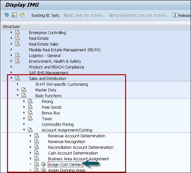Collapse the Sales and Distribution node
The height and width of the screenshot is (173, 191).
(x=11, y=78)
